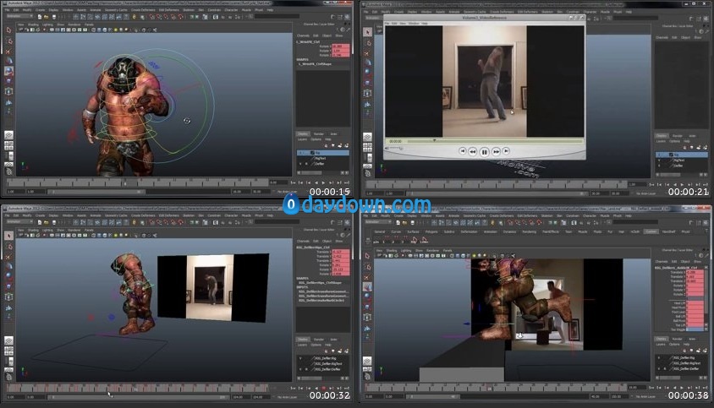Go to end of range in 00:00:38 window

coord(706,388)
